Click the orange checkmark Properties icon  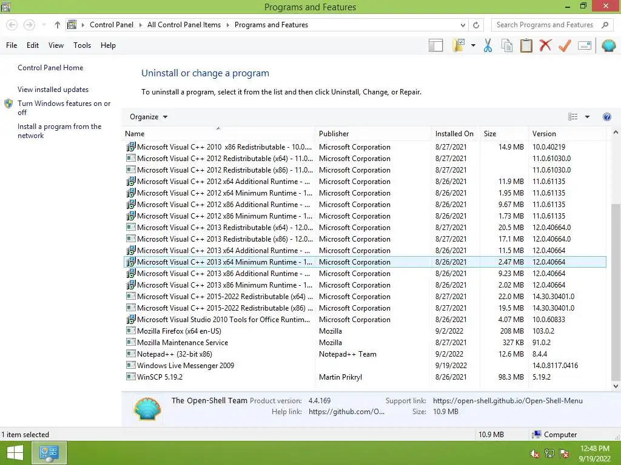(565, 45)
